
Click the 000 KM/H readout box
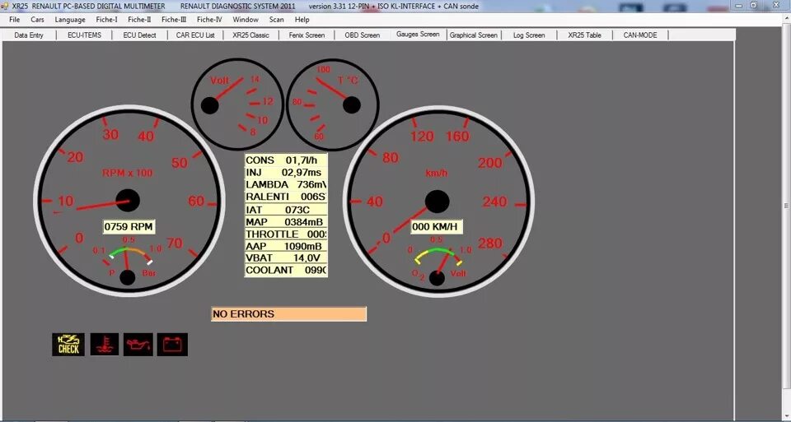437,226
